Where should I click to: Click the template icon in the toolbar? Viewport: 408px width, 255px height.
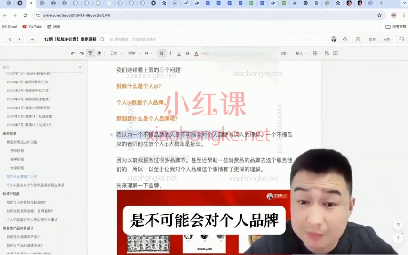tap(327, 53)
